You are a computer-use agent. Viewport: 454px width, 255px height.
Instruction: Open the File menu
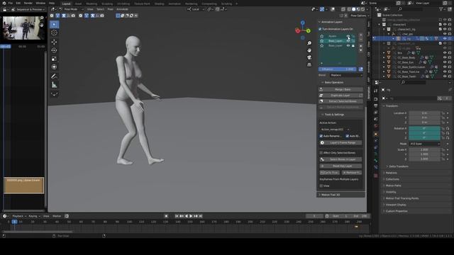coord(11,3)
